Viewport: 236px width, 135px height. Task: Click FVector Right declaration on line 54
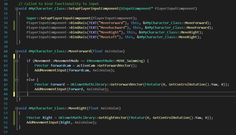[39, 118]
